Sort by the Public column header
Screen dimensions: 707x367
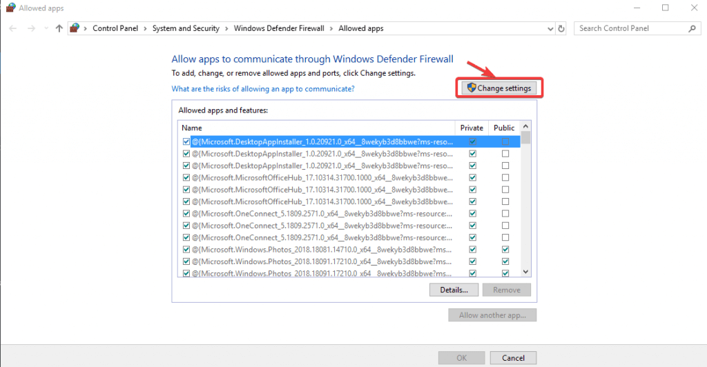coord(504,128)
